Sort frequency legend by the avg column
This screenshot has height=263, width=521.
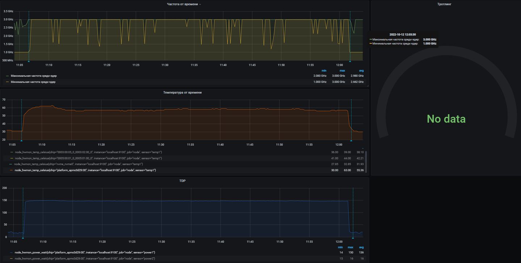(361, 71)
